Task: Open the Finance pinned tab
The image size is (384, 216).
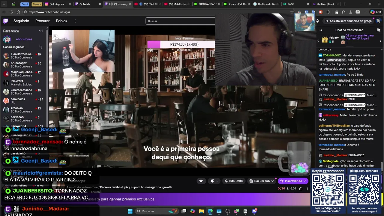Action: 37,4
